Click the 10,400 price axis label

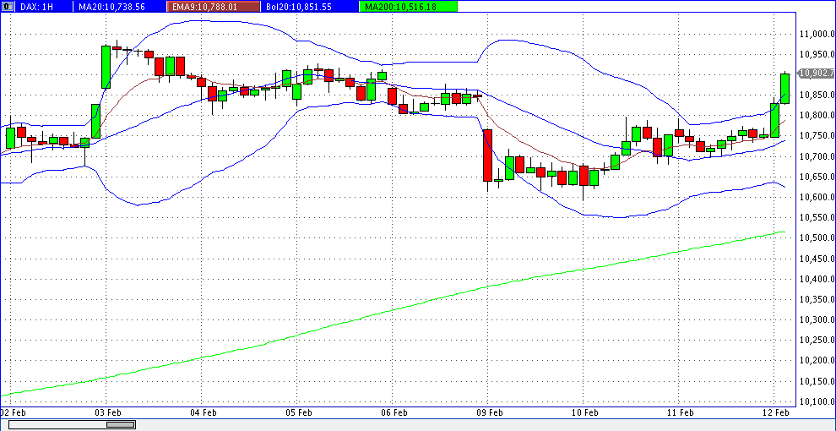coord(816,279)
